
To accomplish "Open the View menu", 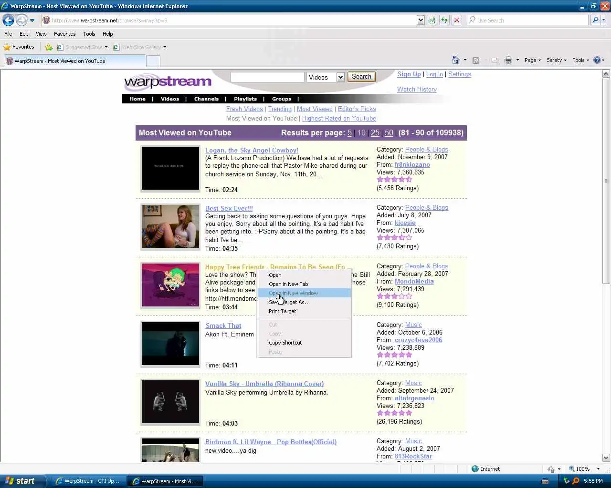I will coord(41,34).
